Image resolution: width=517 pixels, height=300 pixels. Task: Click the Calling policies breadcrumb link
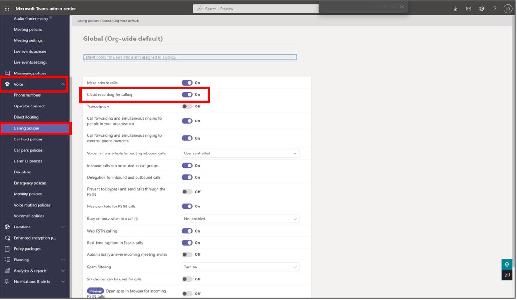(86, 20)
